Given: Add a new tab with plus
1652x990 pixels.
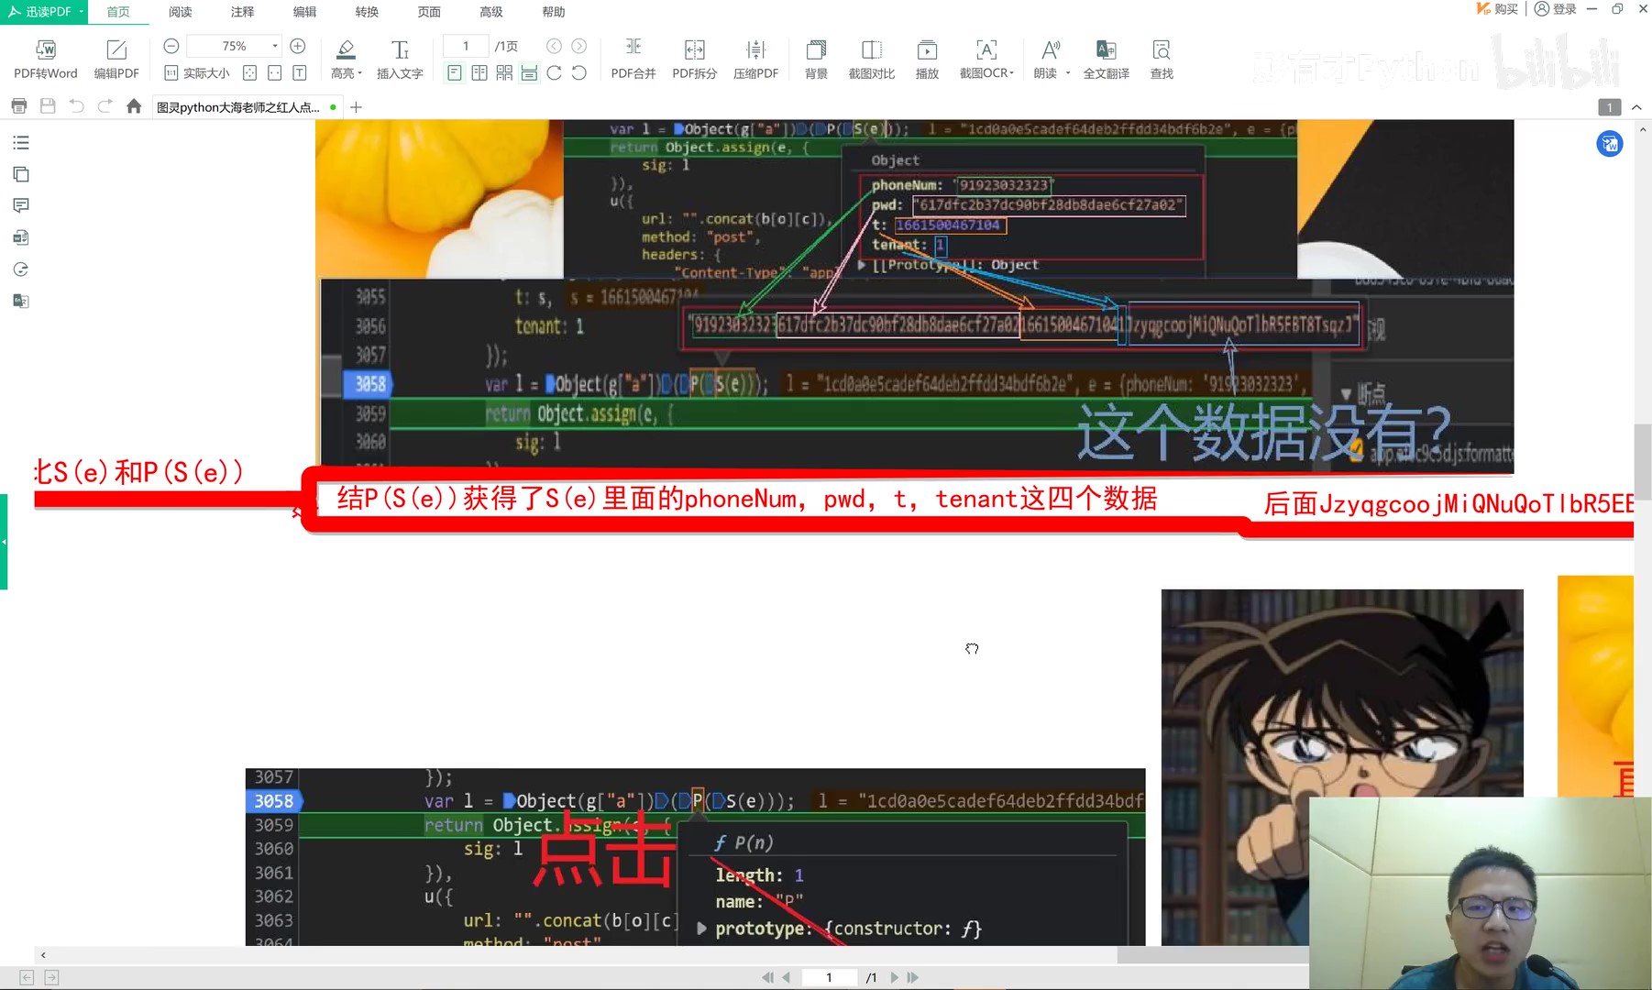Looking at the screenshot, I should [x=357, y=107].
